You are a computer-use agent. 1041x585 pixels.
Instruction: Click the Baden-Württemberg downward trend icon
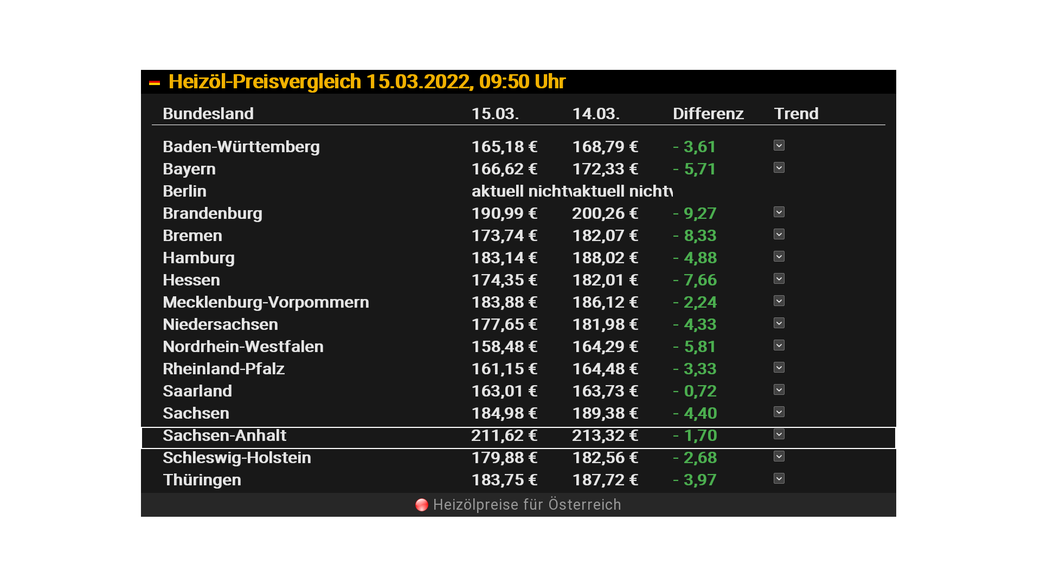coord(779,145)
